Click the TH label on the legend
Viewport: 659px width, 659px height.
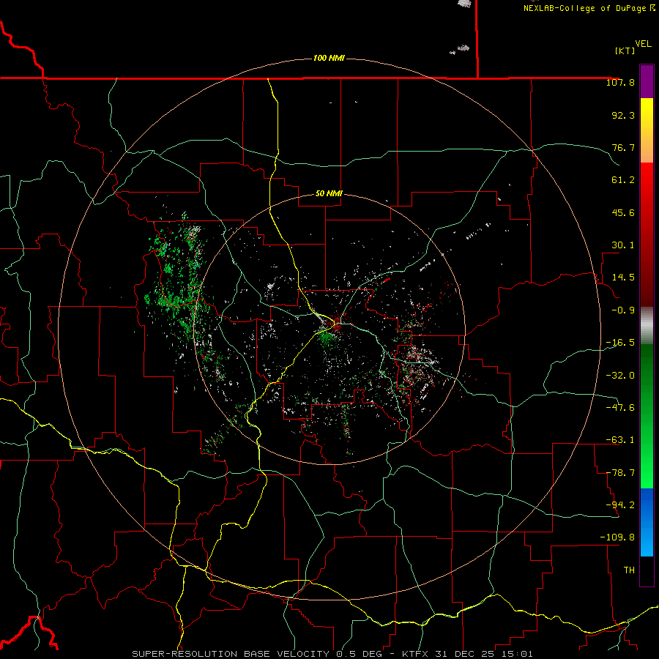pyautogui.click(x=629, y=570)
